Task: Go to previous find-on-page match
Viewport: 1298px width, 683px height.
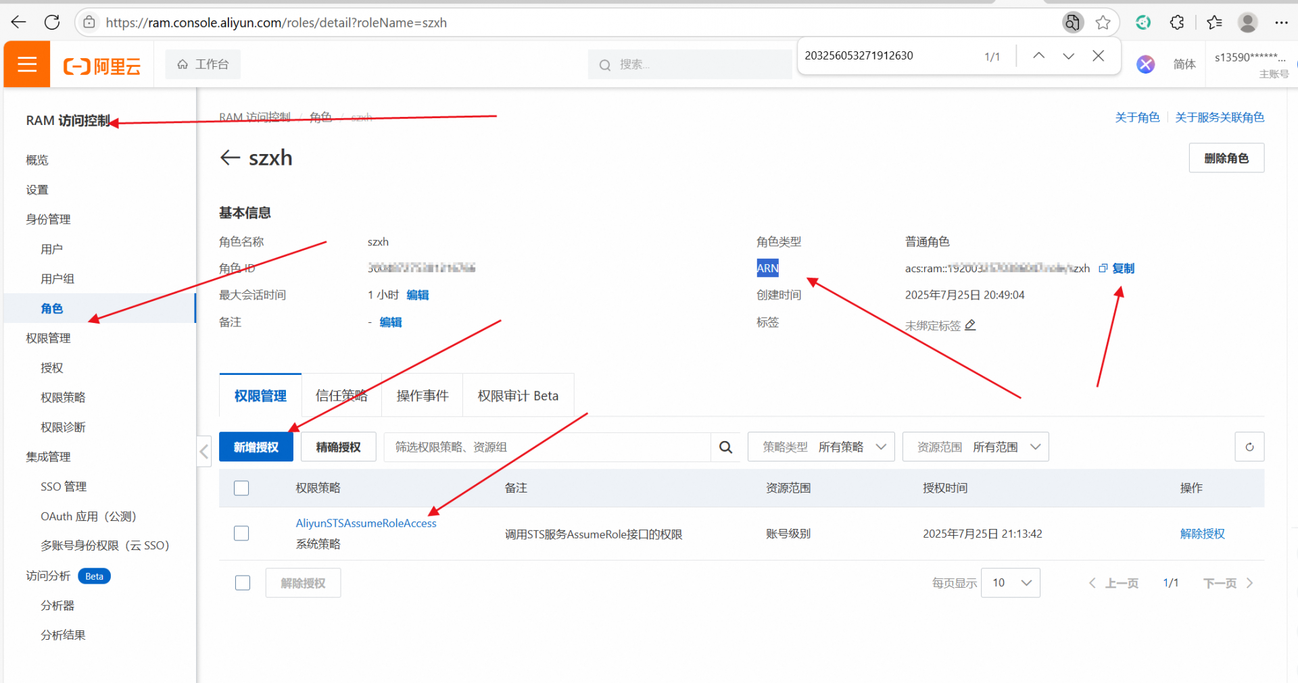Action: click(1039, 55)
